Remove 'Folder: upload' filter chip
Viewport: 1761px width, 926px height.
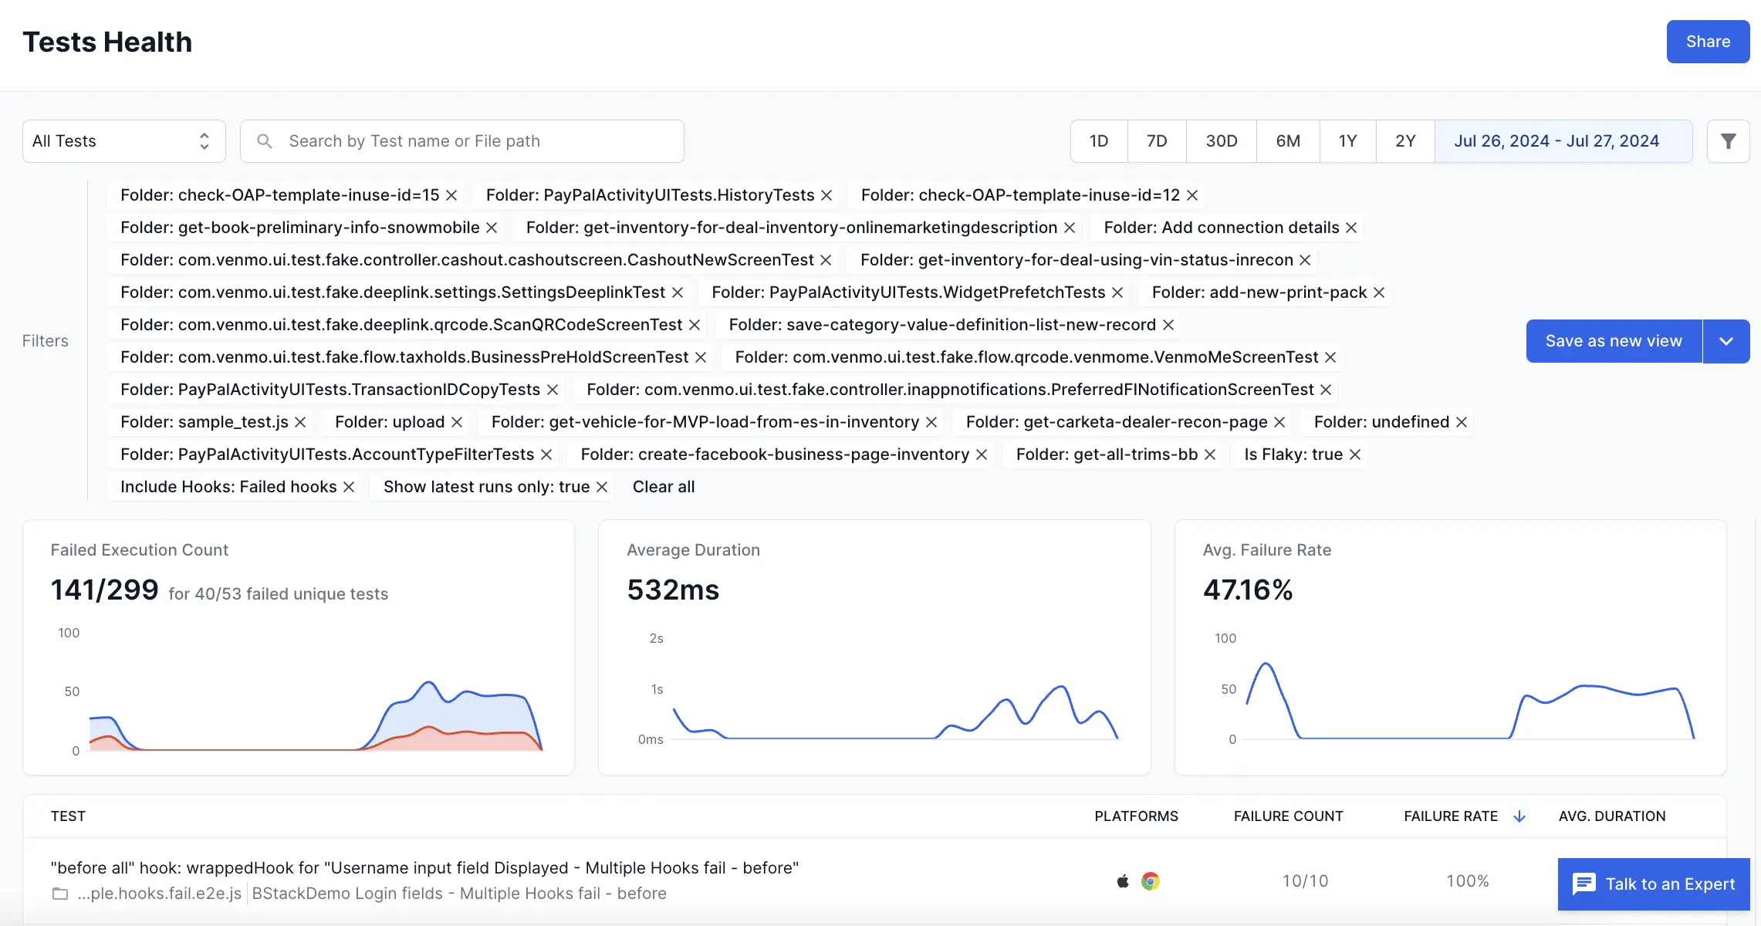[x=457, y=422]
